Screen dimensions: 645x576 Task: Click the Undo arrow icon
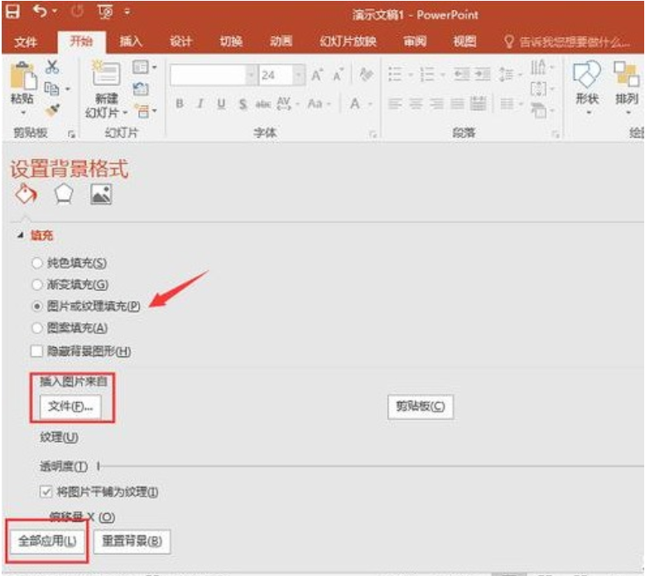40,14
